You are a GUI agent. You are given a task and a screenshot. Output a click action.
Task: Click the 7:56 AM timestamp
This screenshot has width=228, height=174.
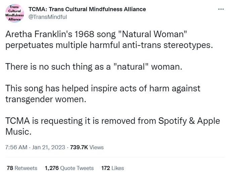point(16,147)
